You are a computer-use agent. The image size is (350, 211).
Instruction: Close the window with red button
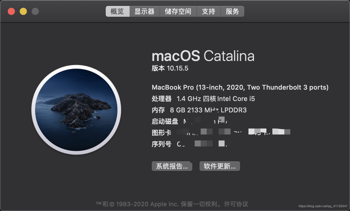pyautogui.click(x=11, y=11)
